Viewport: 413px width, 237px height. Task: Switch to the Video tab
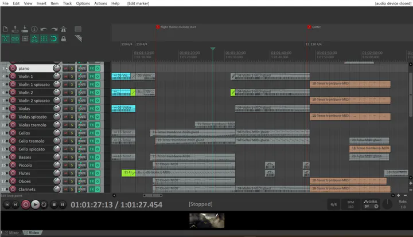[x=32, y=233]
